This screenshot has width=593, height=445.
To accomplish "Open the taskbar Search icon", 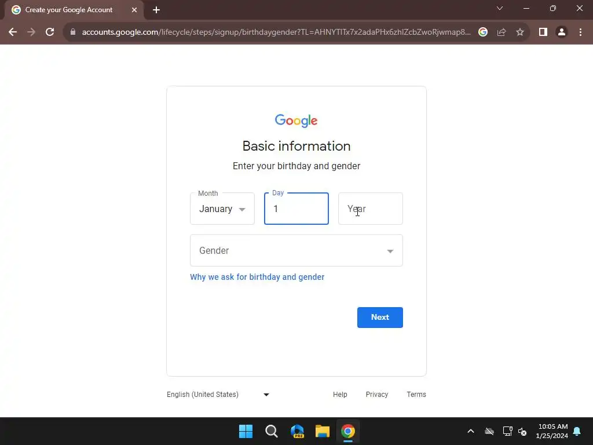I will (x=272, y=431).
